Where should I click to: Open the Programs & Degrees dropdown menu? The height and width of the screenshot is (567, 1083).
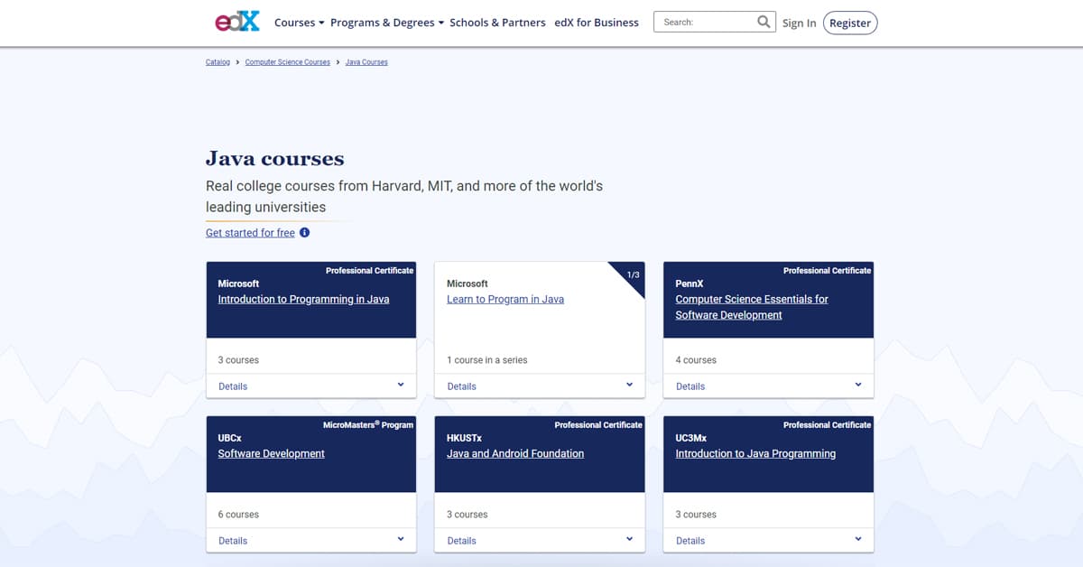pyautogui.click(x=387, y=23)
